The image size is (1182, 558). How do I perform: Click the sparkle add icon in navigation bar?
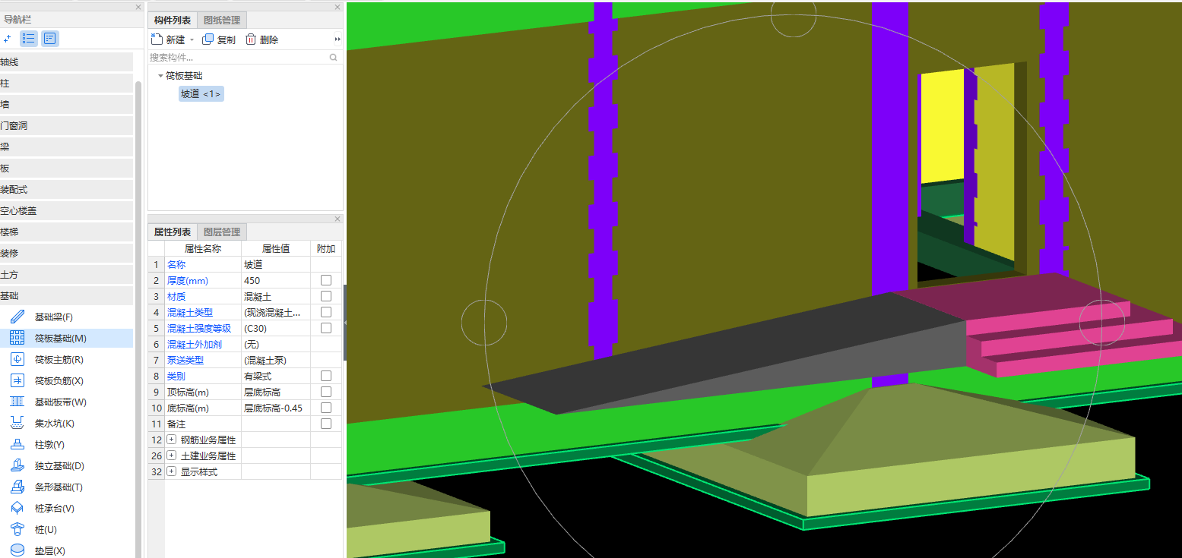(x=7, y=38)
